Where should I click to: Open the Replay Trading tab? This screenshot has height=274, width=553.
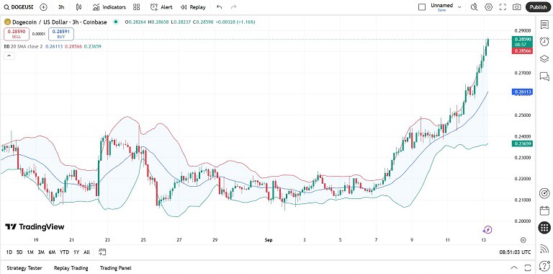pos(71,268)
